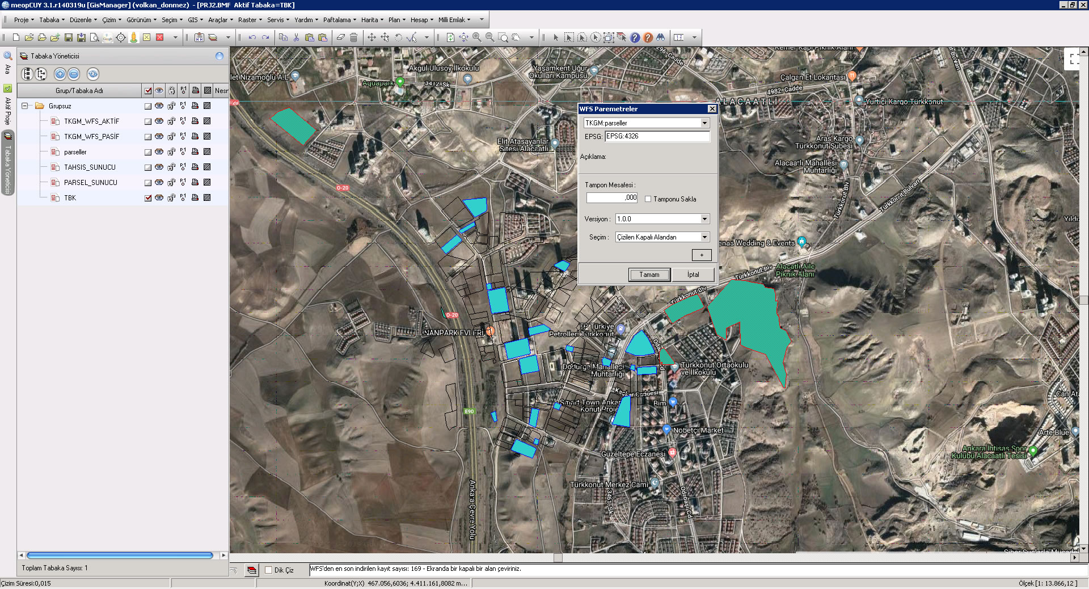Click the Zoom In magnifier icon
Image resolution: width=1089 pixels, height=589 pixels.
[477, 37]
